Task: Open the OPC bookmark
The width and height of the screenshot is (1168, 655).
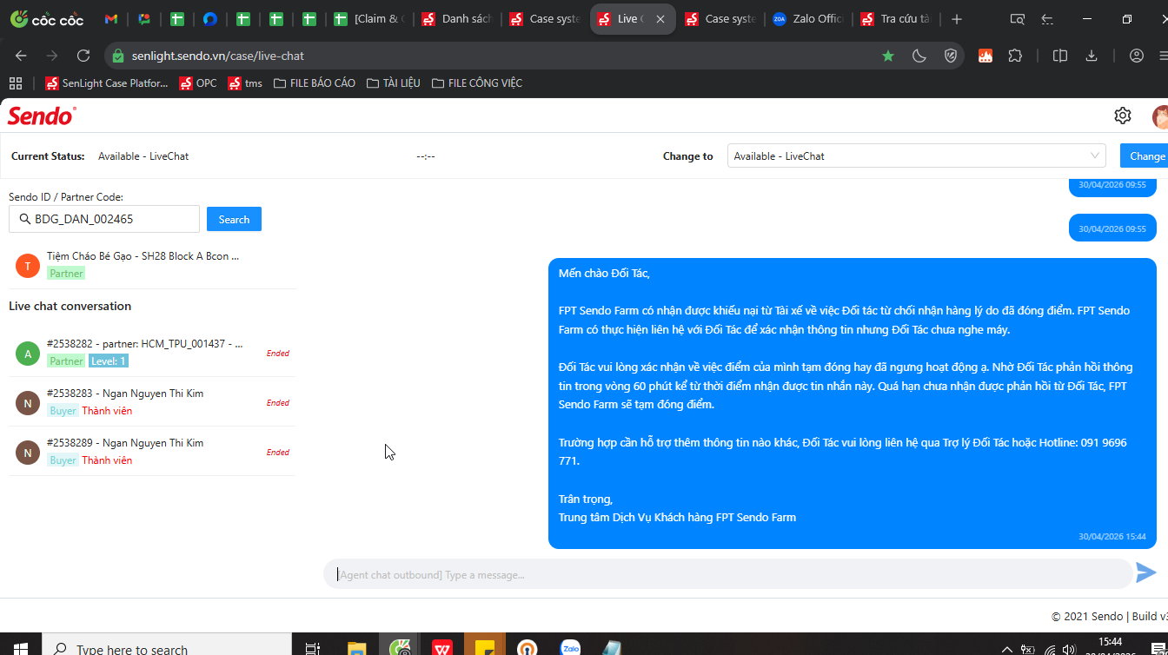Action: [198, 83]
